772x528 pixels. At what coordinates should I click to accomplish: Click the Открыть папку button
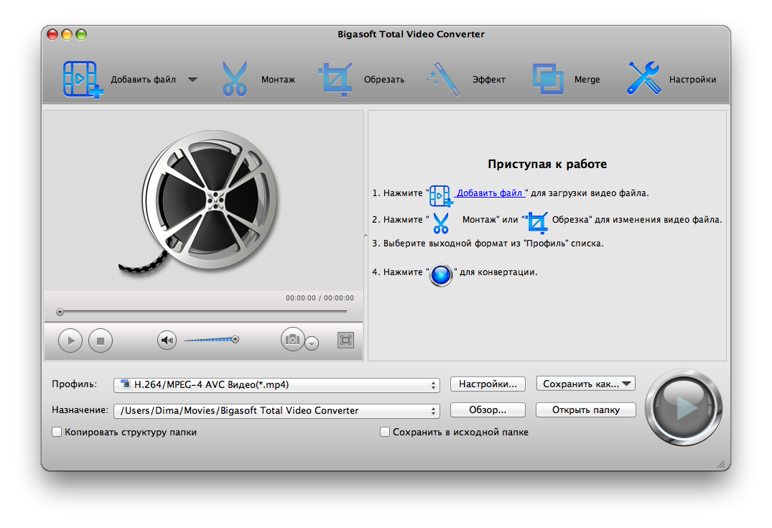point(586,409)
